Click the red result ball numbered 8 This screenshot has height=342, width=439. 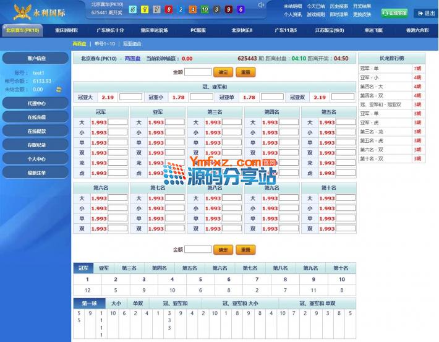point(168,9)
